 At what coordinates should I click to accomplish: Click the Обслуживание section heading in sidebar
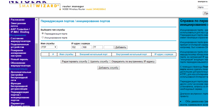click(x=17, y=35)
